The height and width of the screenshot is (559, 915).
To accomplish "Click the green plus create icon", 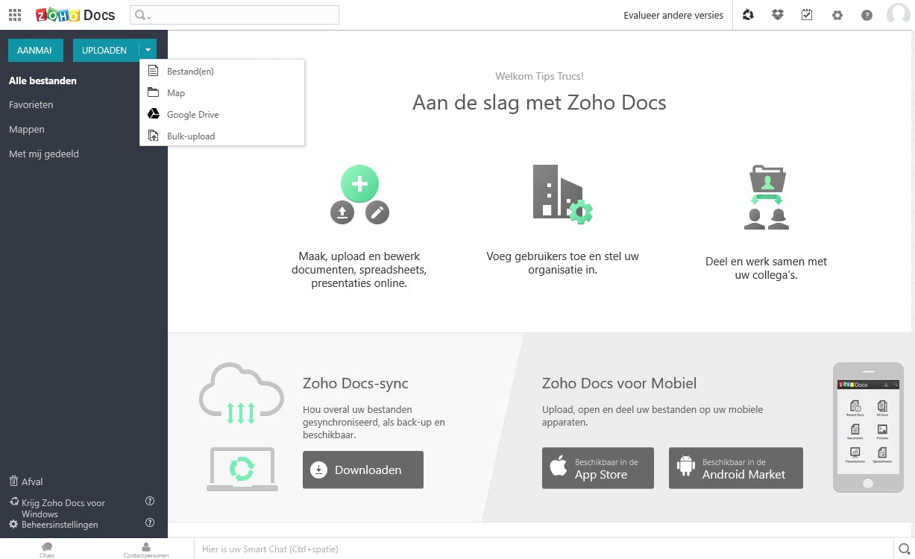I will (x=359, y=183).
